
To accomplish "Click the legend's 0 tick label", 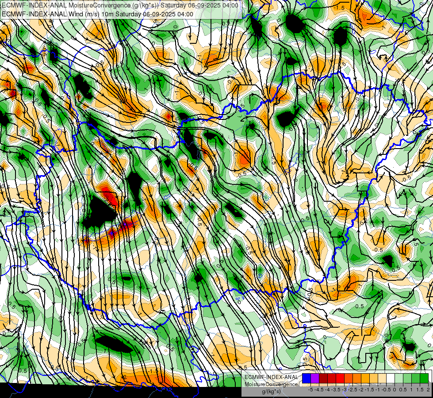I will coord(395,390).
